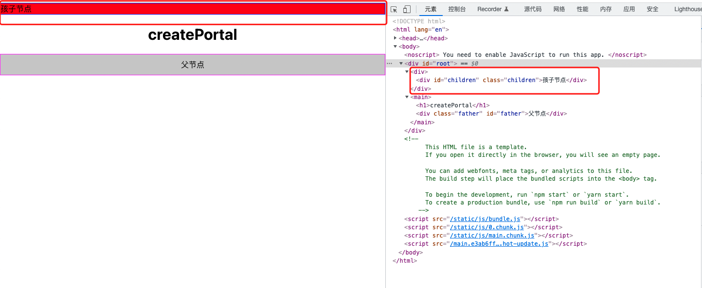Toggle the device toolbar icon
Viewport: 702px width, 288px height.
[x=407, y=9]
